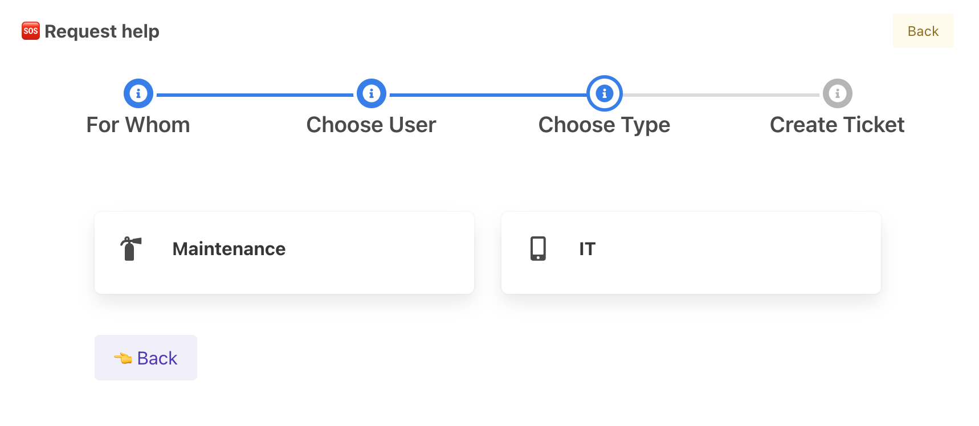Jump to the Create Ticket step label
The image size is (979, 426).
pyautogui.click(x=837, y=125)
